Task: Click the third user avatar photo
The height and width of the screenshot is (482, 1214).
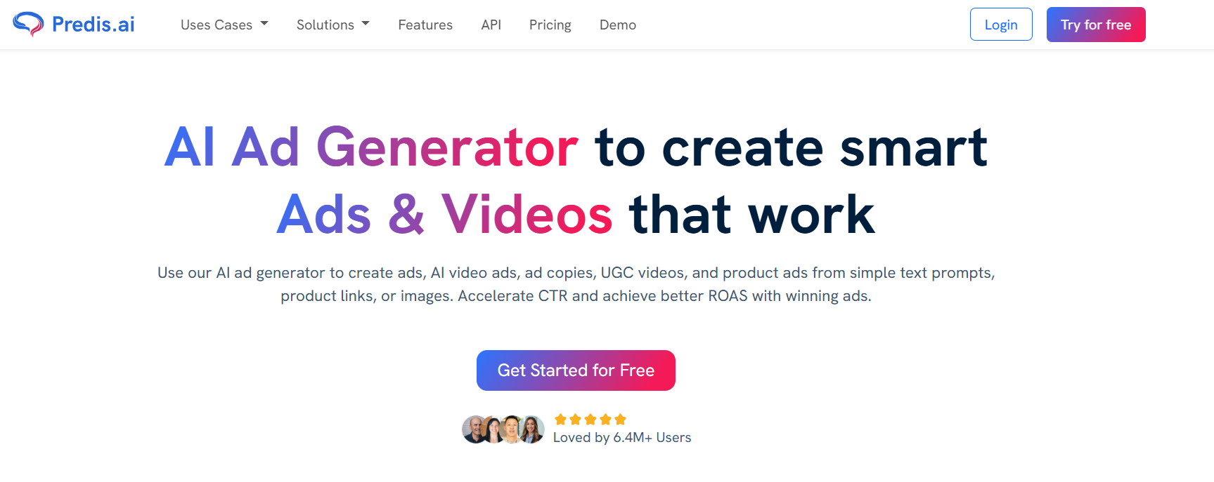Action: click(512, 429)
